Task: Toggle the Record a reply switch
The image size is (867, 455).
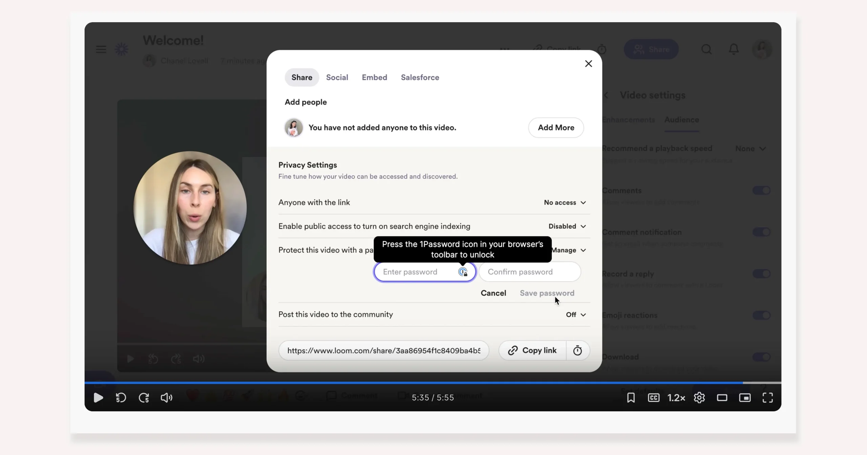Action: pos(761,274)
